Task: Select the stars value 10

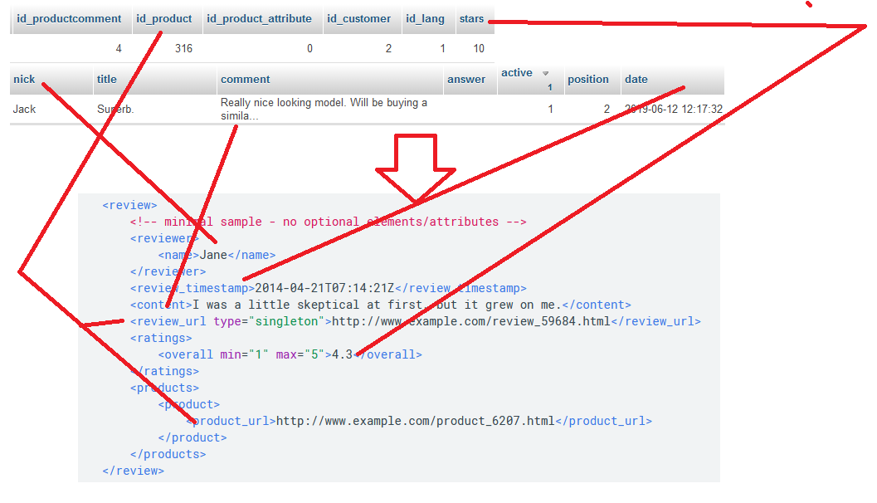Action: (479, 49)
